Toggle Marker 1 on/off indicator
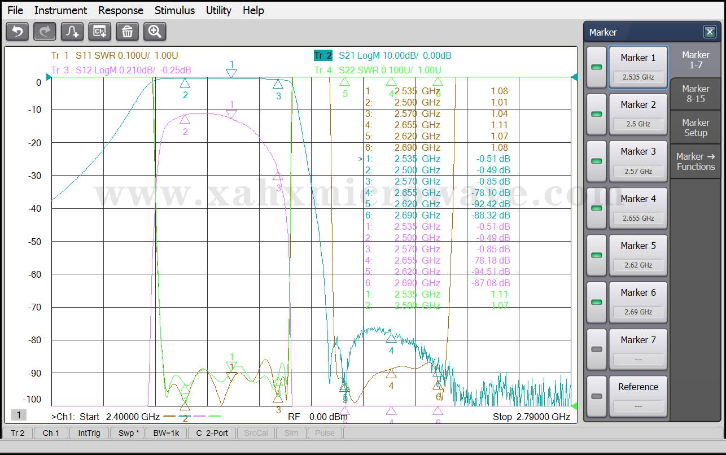 tap(597, 67)
